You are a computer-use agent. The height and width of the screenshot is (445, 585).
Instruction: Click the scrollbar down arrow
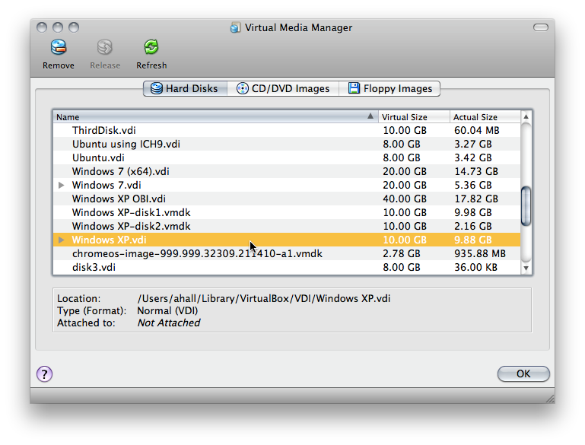pyautogui.click(x=526, y=268)
